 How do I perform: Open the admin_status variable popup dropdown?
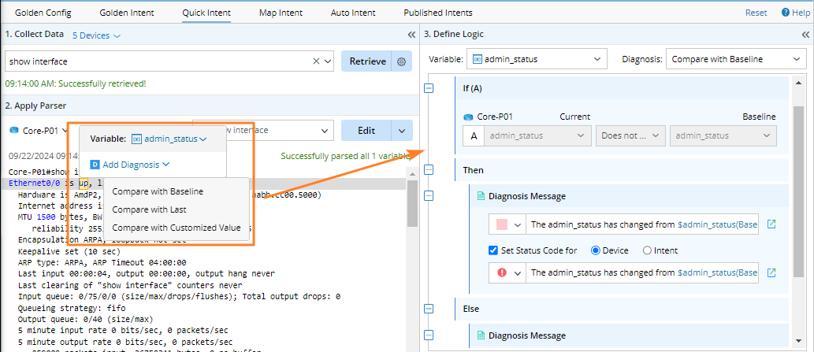click(x=169, y=139)
